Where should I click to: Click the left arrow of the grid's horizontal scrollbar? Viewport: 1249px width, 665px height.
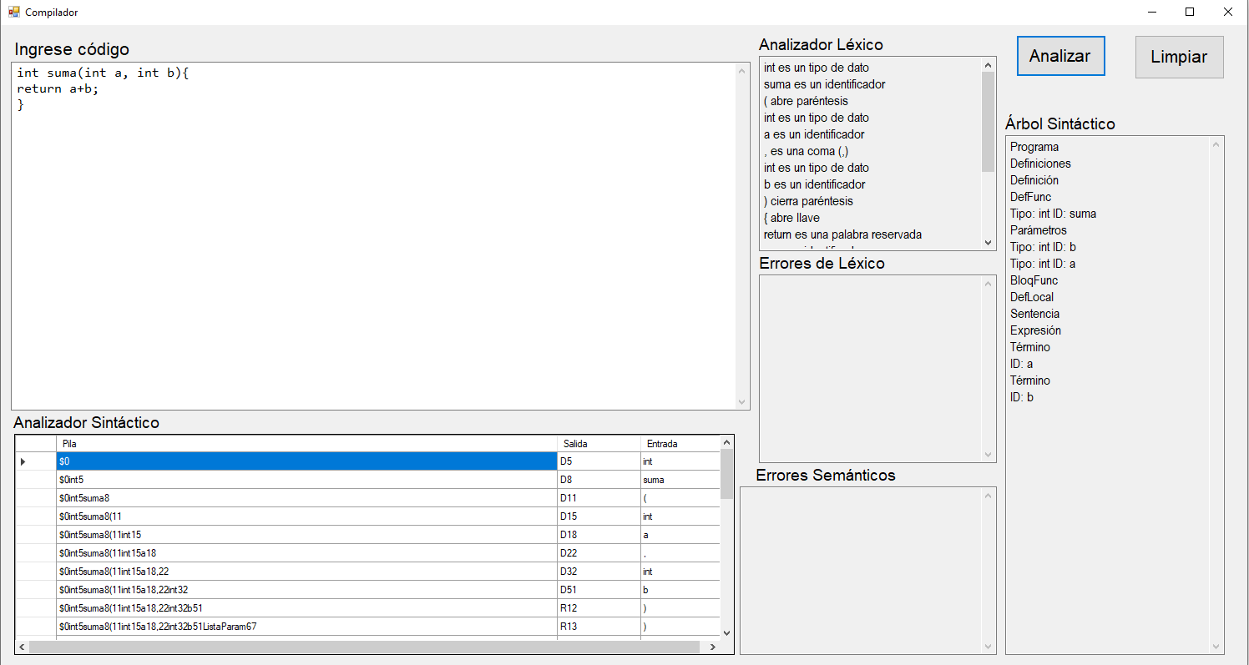21,647
